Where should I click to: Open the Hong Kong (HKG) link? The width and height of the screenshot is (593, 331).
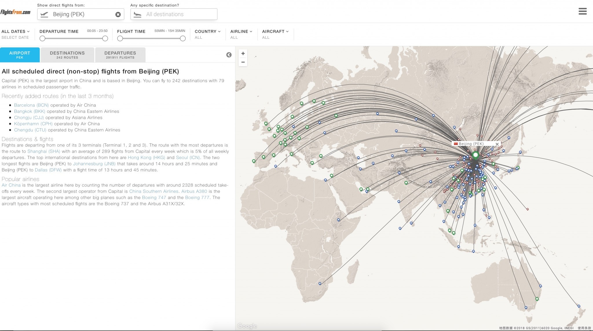pos(147,158)
